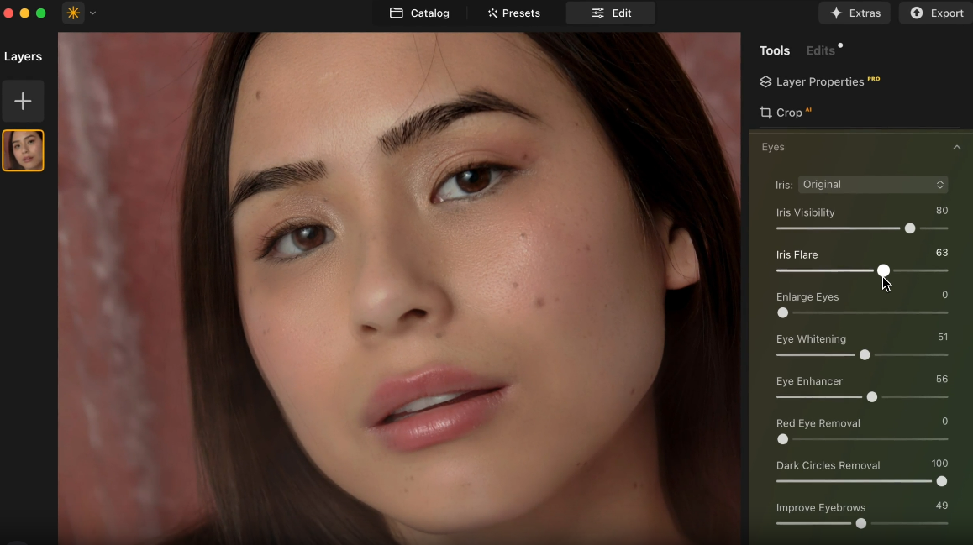Open the dropdown arrow beside the logo
The height and width of the screenshot is (545, 973).
(x=92, y=13)
